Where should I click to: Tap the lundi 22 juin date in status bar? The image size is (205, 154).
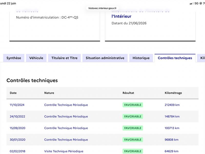point(8,3)
